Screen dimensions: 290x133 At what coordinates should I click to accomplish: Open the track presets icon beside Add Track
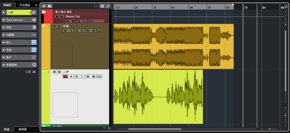tap(50, 6)
